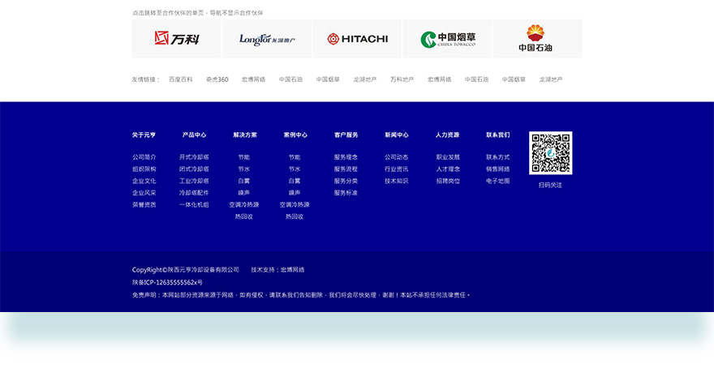Click the 万科地产 friendly link

click(402, 79)
